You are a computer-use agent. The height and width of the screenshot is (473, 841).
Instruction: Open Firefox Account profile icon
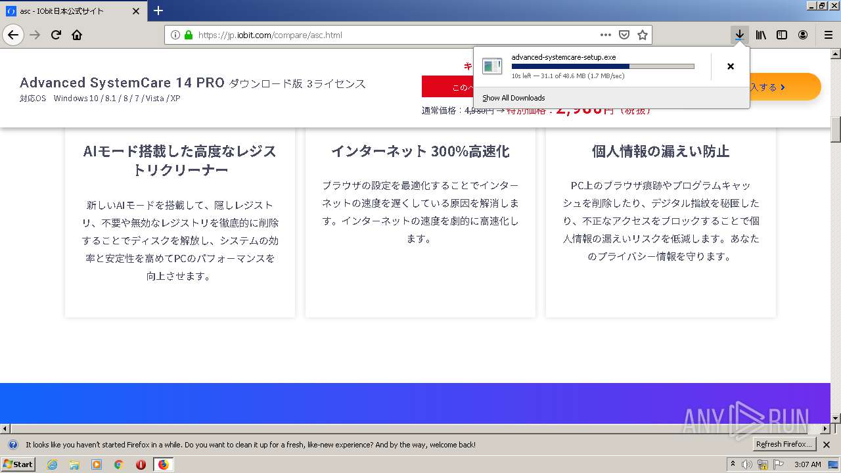[x=803, y=35]
